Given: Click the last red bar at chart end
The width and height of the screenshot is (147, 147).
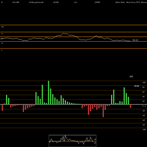Looking at the screenshot, I should (x=131, y=106).
